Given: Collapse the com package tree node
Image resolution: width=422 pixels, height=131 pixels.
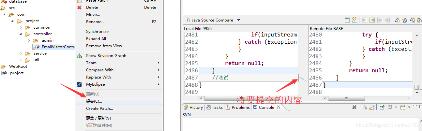Looking at the screenshot, I should point(4,14).
